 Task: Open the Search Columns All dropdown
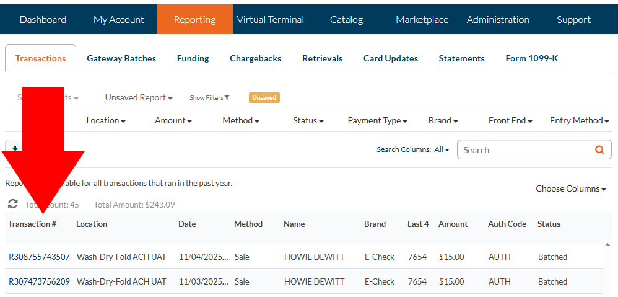(442, 150)
